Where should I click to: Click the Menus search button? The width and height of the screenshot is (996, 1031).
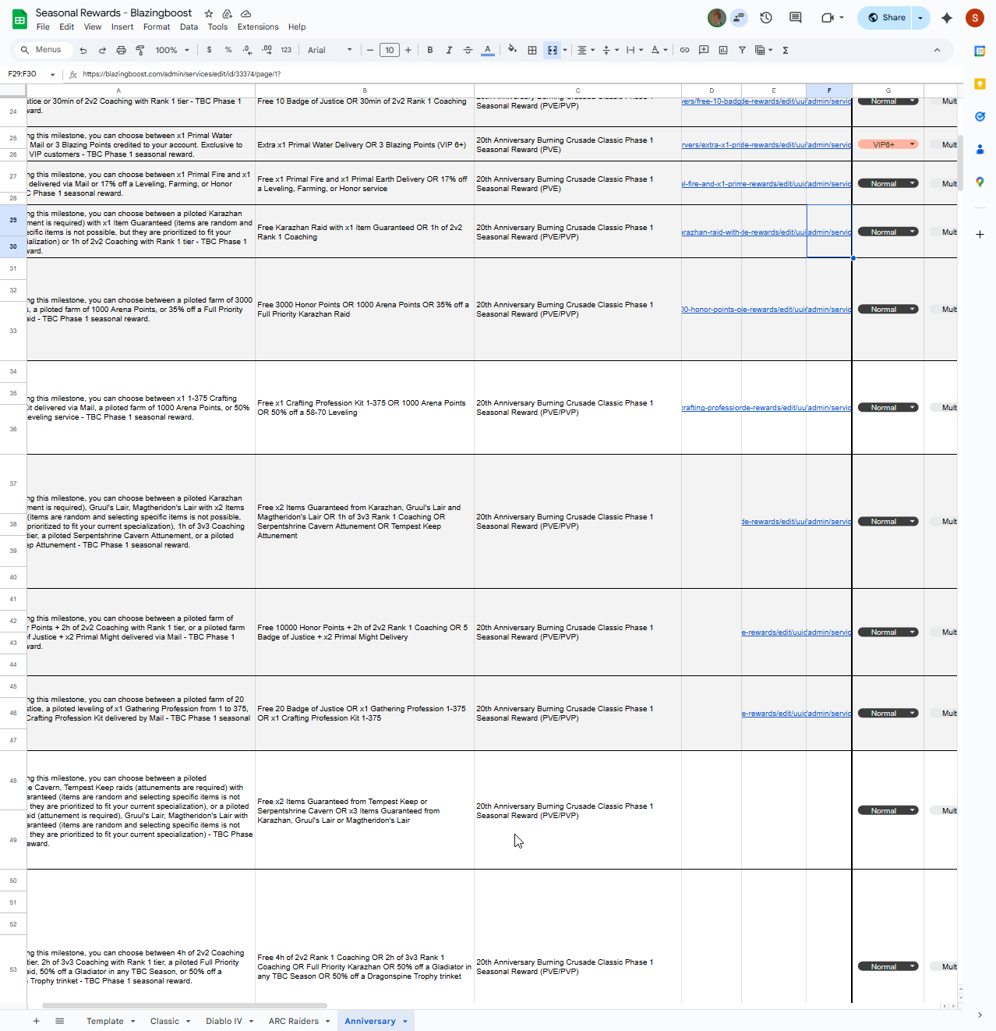43,50
